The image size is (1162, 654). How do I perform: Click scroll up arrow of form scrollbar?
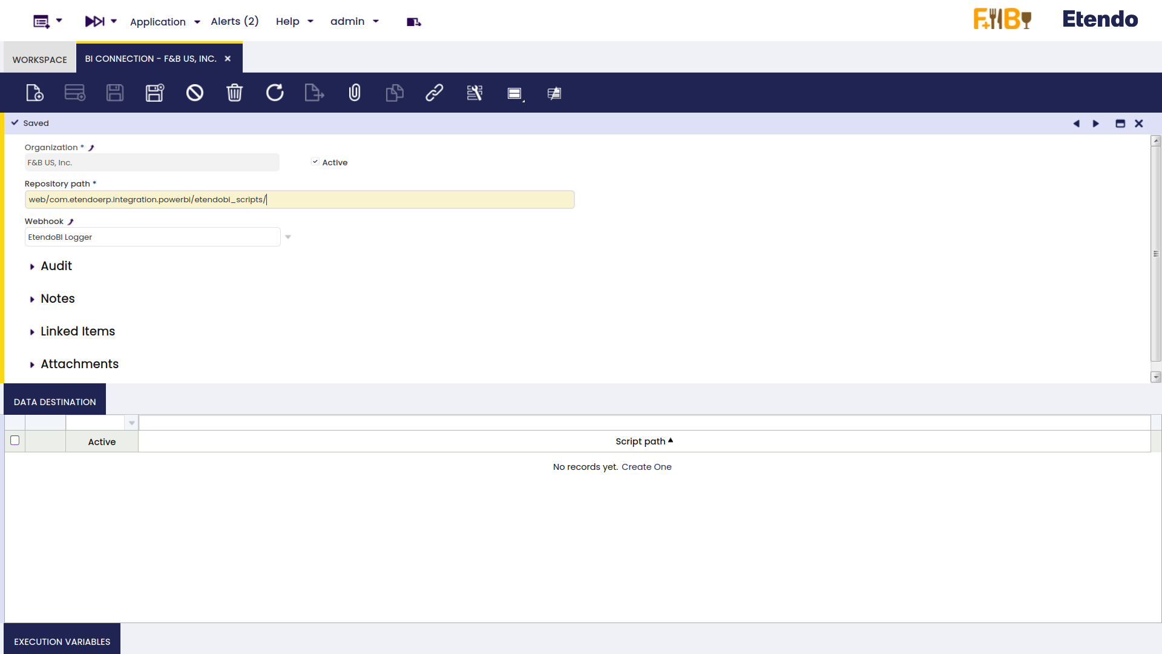1156,141
